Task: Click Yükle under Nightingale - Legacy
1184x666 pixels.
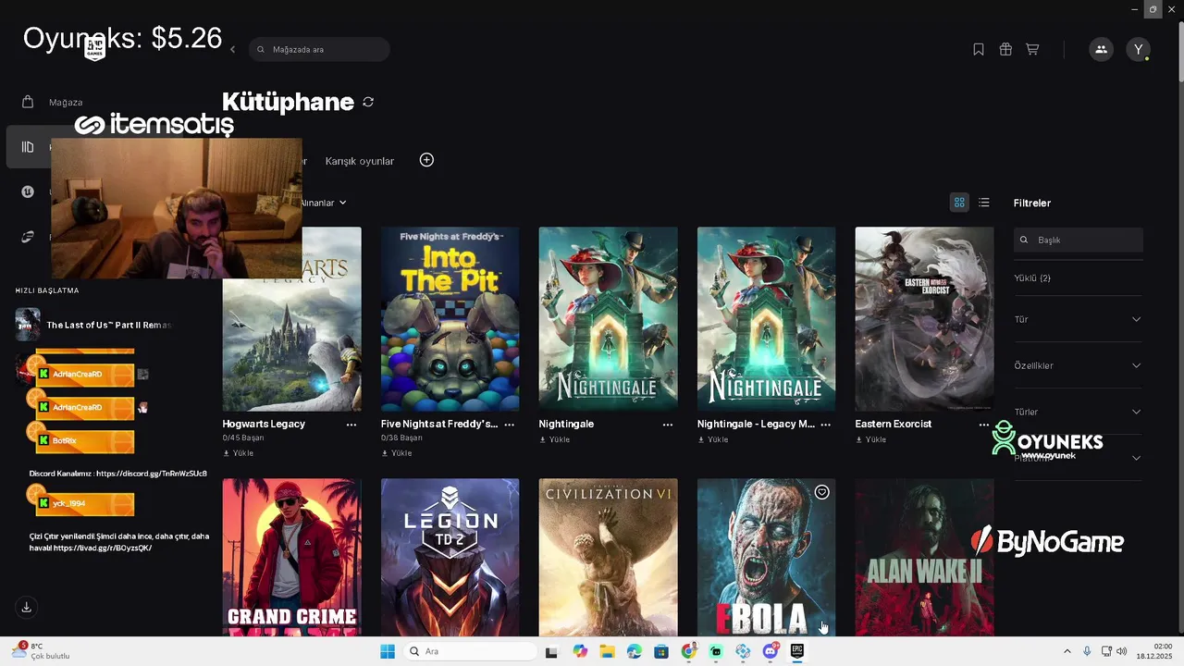Action: (713, 439)
